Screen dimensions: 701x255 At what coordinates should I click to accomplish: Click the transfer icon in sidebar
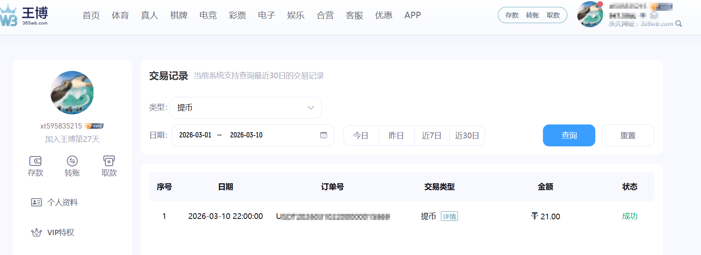72,161
